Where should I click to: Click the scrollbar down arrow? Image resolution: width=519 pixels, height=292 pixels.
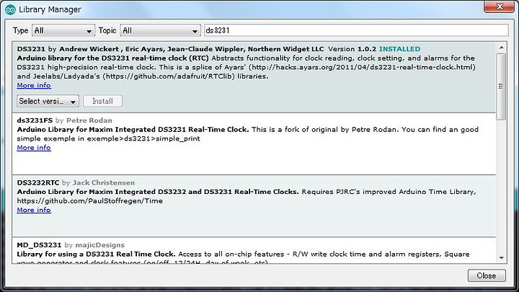pyautogui.click(x=502, y=258)
